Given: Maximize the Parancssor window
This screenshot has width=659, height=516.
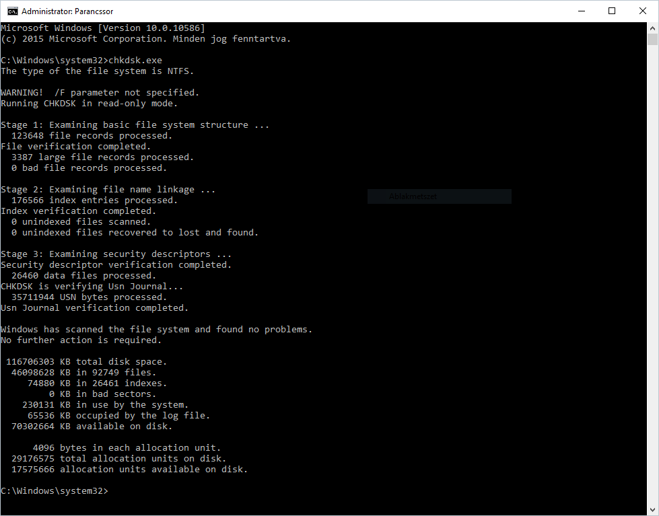Looking at the screenshot, I should (612, 11).
